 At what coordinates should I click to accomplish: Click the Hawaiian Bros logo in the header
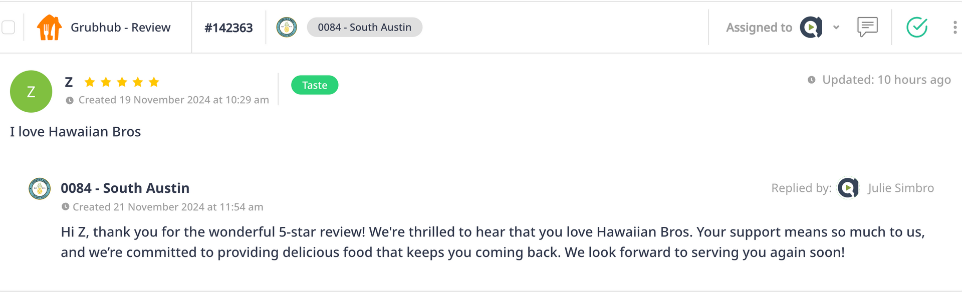287,28
